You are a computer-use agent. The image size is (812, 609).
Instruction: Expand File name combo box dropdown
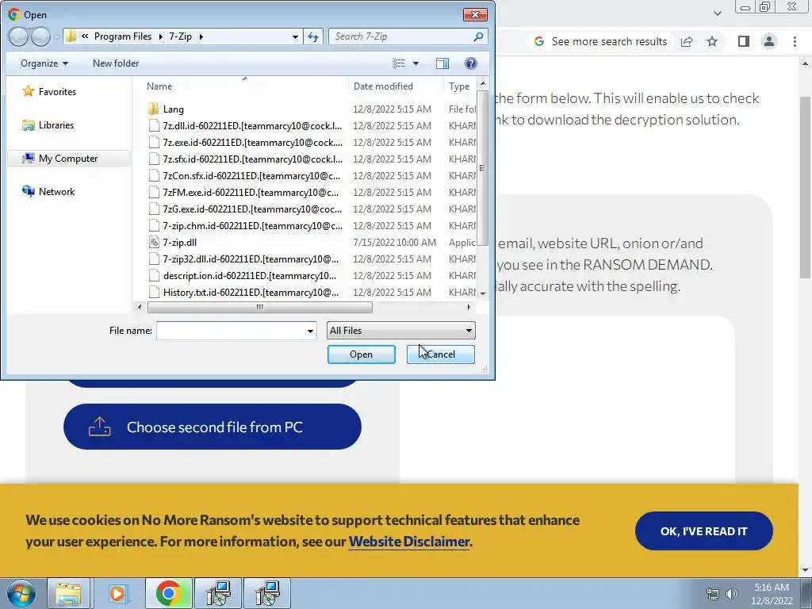click(x=310, y=331)
